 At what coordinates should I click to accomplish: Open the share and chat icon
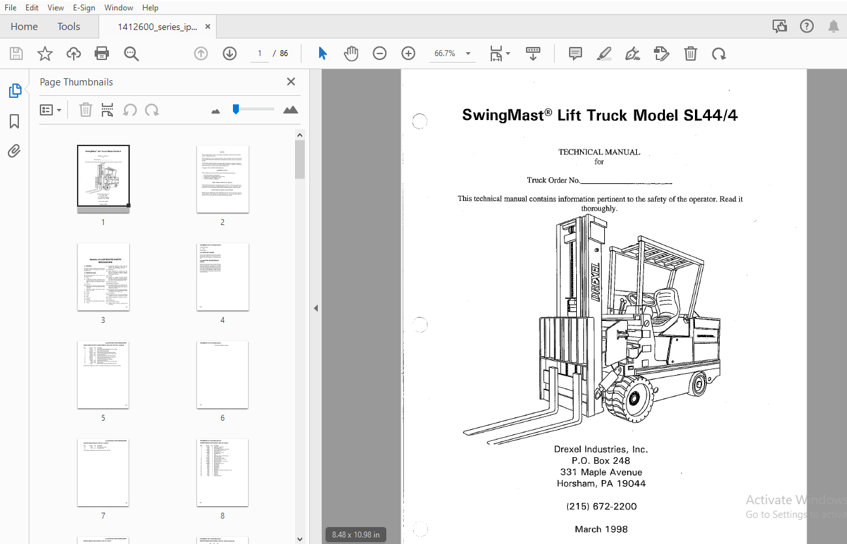pos(780,26)
